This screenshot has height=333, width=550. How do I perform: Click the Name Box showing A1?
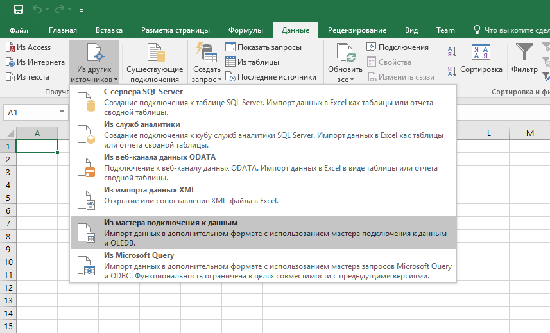click(31, 113)
